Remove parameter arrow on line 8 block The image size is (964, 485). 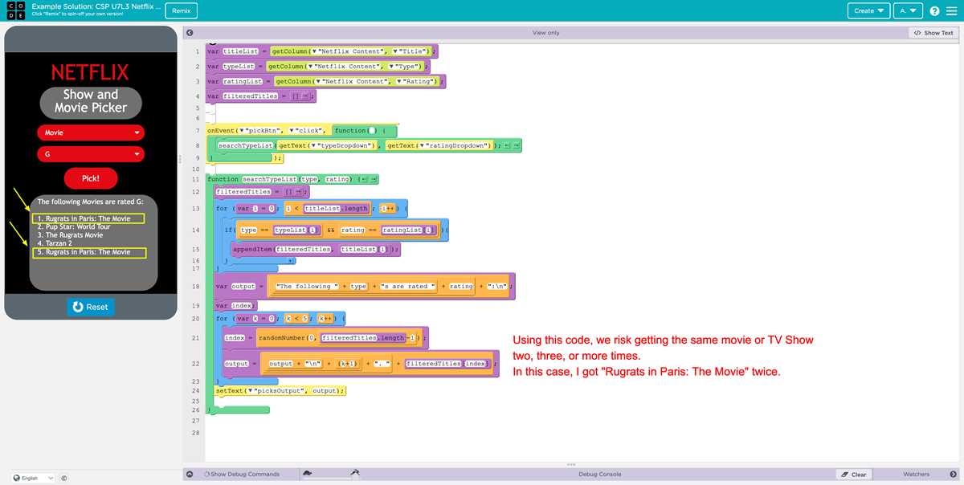[x=507, y=145]
